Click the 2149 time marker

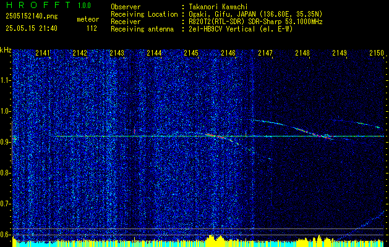click(x=340, y=52)
